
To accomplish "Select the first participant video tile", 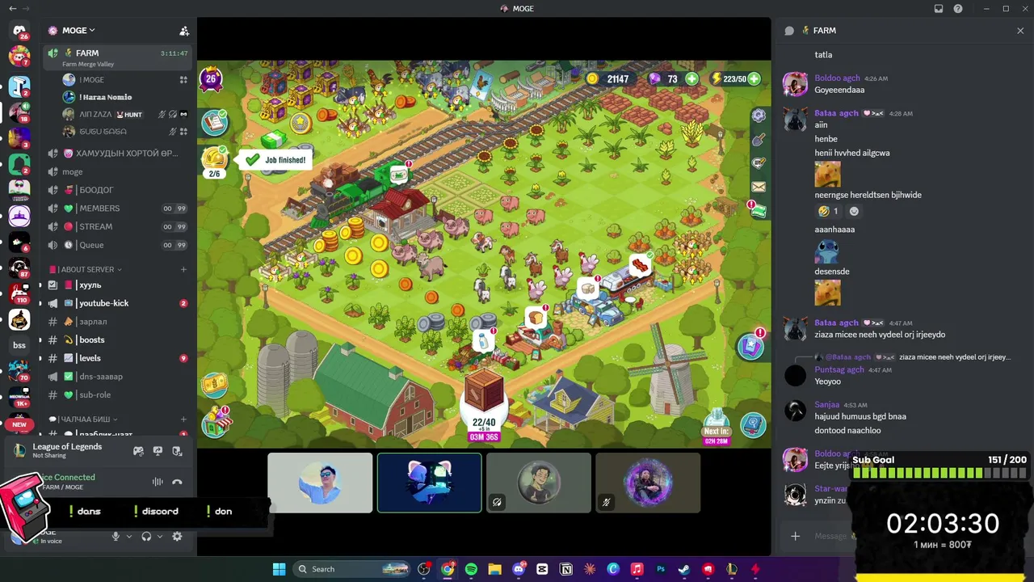I will pyautogui.click(x=320, y=483).
